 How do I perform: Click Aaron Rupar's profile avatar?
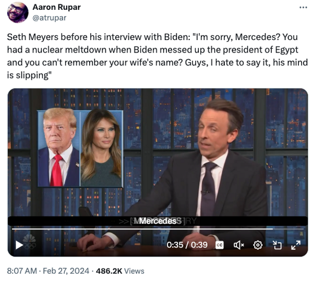(x=18, y=12)
